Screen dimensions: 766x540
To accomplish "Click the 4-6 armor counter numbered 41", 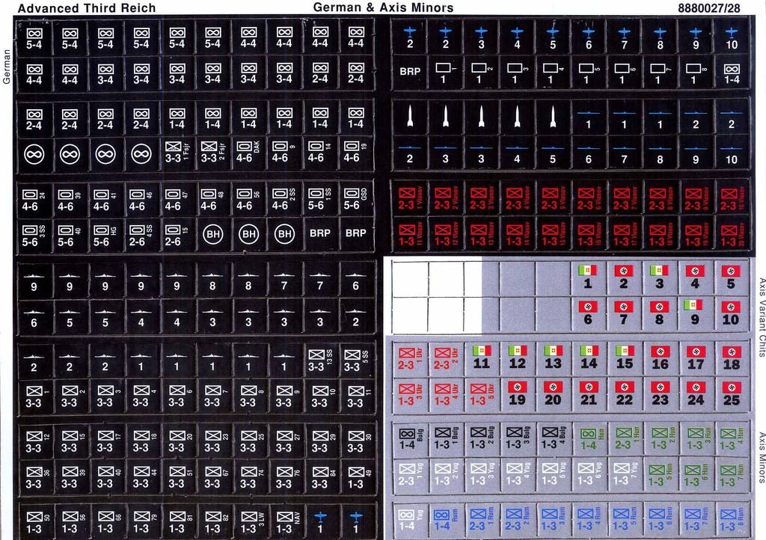I will 105,200.
